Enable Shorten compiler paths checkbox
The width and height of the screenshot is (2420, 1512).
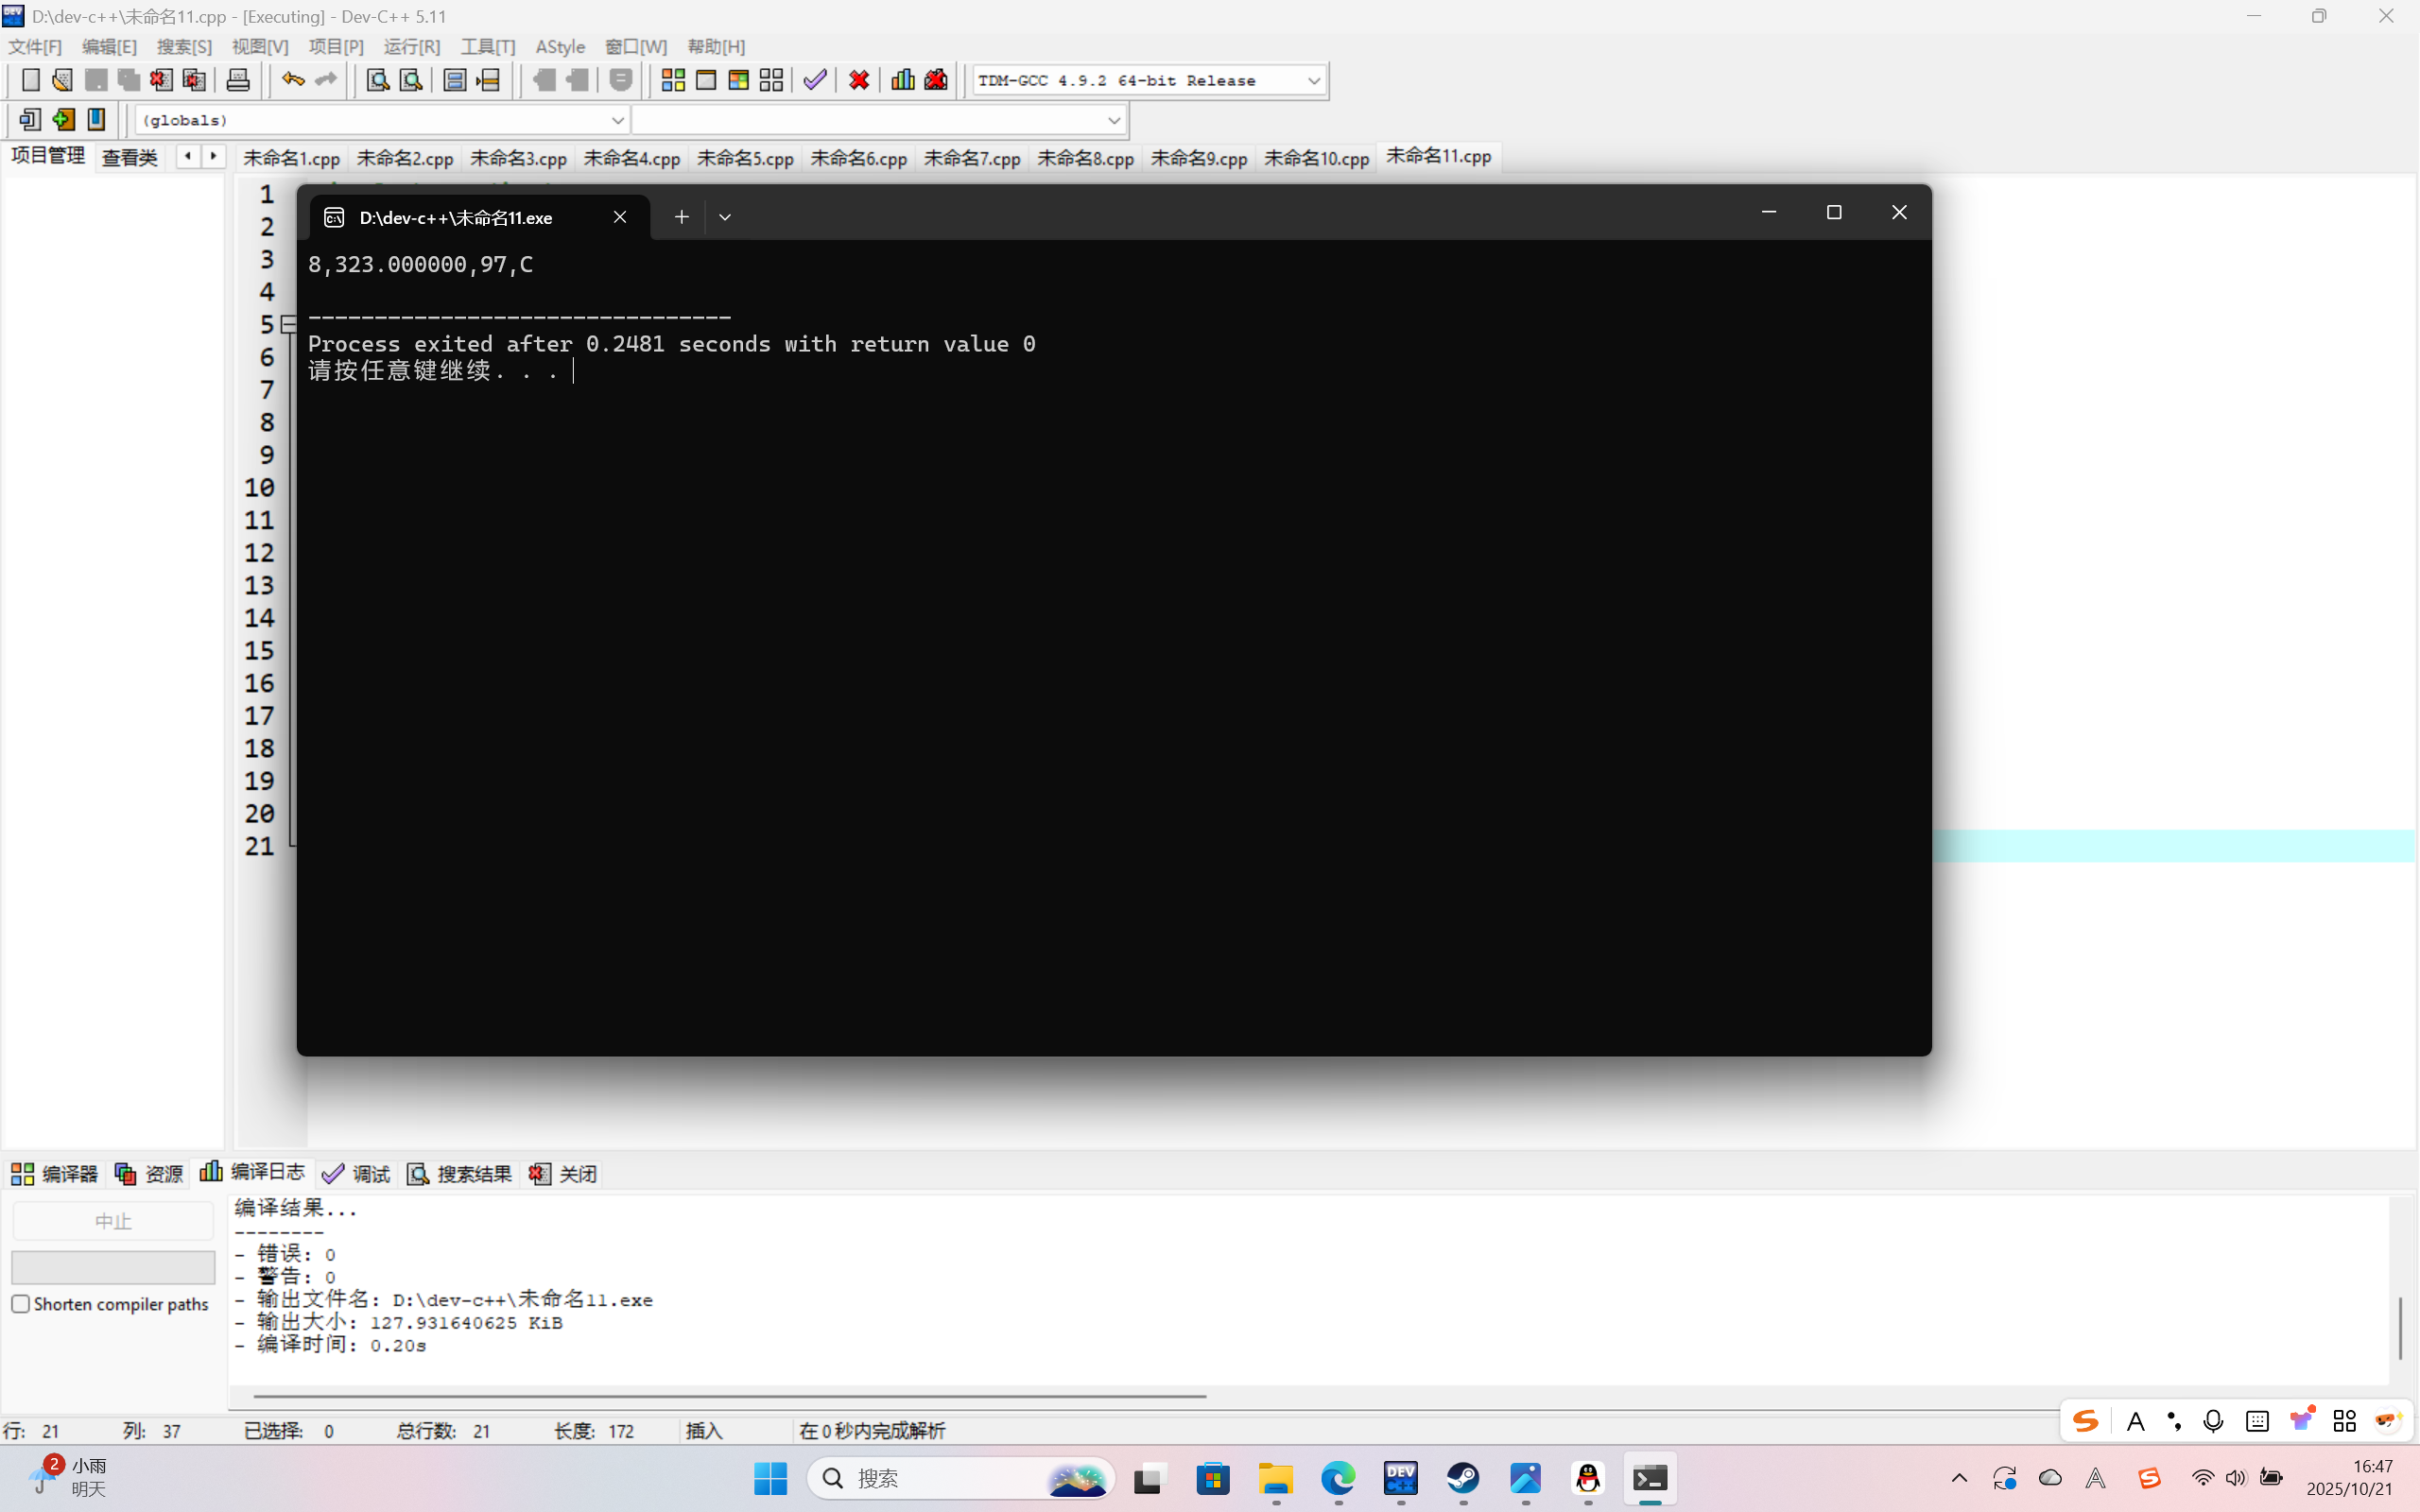point(21,1304)
